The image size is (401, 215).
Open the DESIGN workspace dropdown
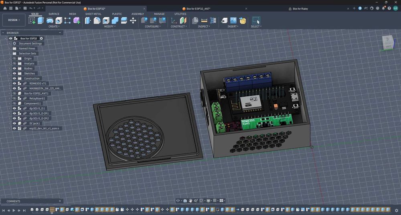point(14,20)
